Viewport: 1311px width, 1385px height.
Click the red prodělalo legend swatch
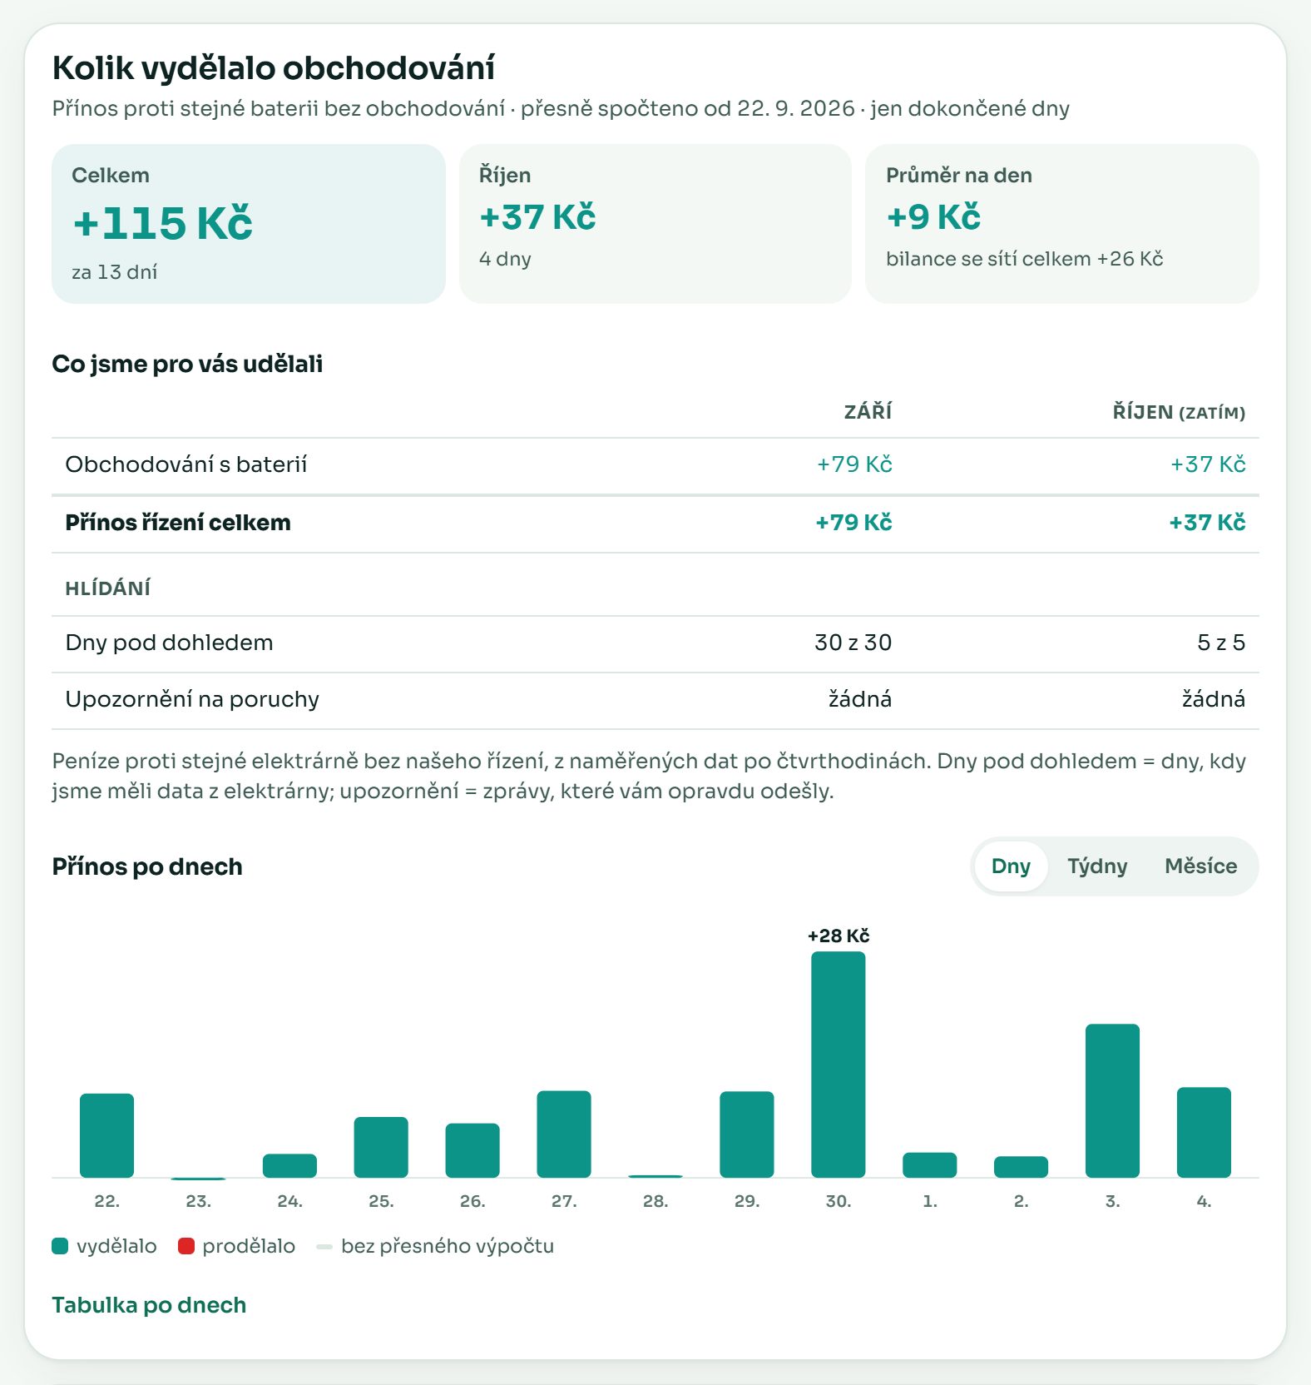pos(186,1246)
